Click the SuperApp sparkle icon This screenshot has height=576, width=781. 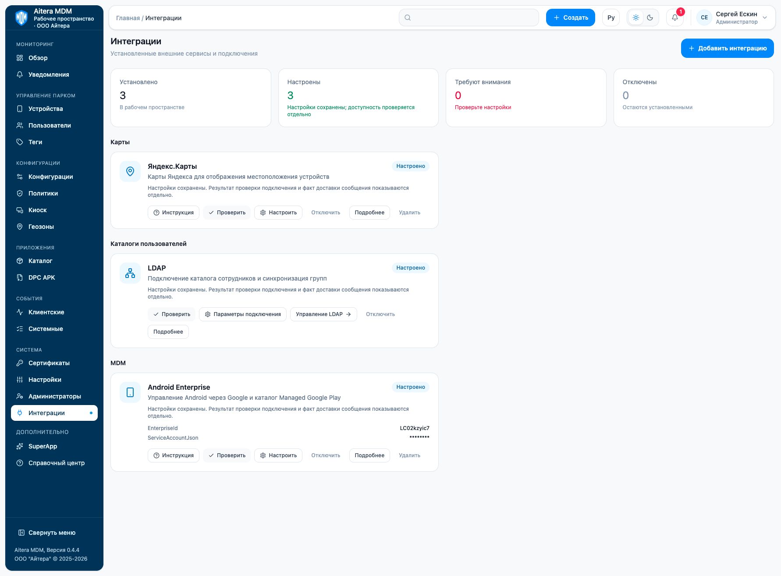(20, 446)
